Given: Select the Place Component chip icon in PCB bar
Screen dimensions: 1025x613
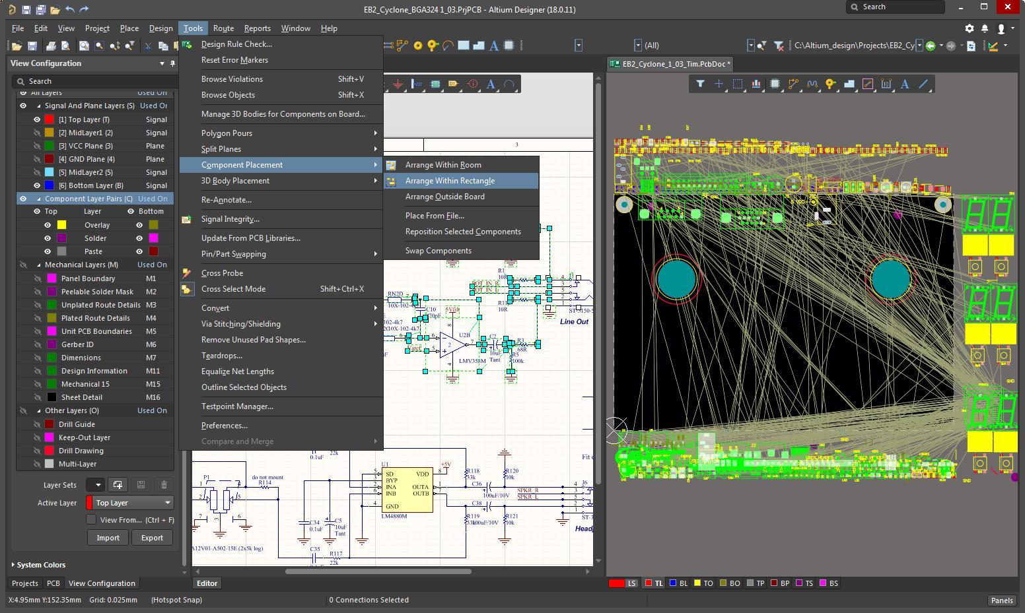Looking at the screenshot, I should [775, 84].
